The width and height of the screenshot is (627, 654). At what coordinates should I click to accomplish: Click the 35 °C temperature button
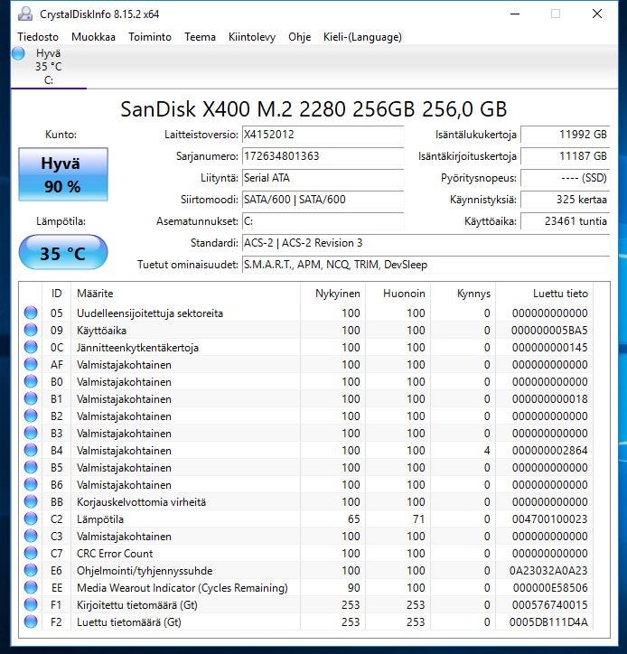63,253
